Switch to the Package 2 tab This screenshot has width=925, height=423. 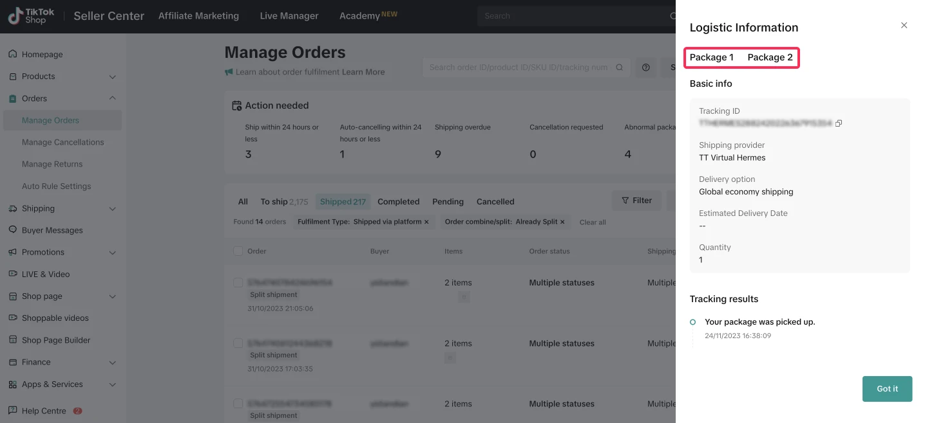tap(770, 58)
